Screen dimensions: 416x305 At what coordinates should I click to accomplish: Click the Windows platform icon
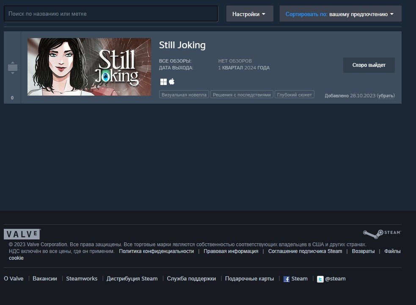click(x=163, y=82)
